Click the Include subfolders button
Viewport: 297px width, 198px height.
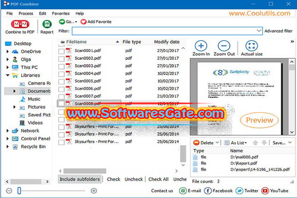80,179
